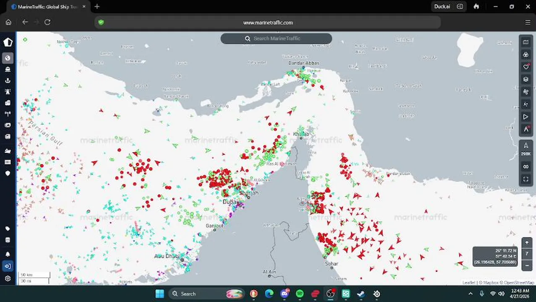
Task: Open browser home page
Action: coord(8,22)
